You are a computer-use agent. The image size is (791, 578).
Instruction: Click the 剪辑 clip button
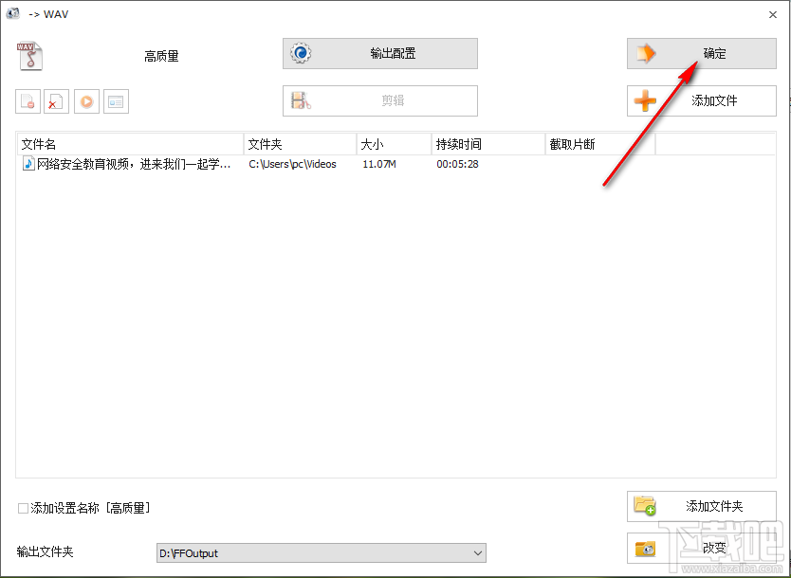[379, 100]
